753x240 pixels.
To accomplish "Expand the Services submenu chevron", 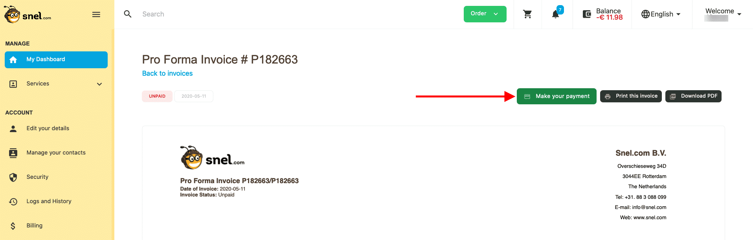I will [99, 84].
